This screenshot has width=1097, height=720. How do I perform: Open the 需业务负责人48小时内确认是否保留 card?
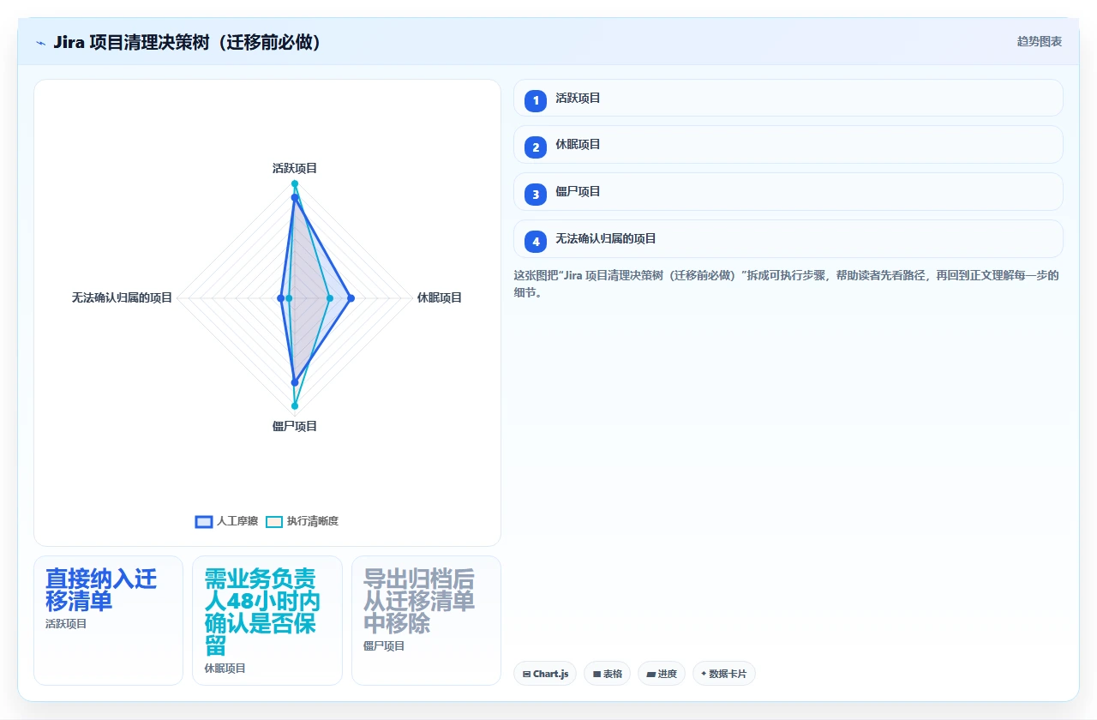click(267, 621)
